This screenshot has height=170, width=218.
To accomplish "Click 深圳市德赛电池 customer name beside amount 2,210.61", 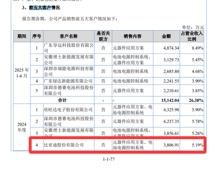I will [x=69, y=90].
